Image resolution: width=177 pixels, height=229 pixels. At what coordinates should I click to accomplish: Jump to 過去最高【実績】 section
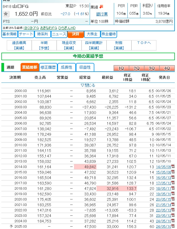click(x=19, y=45)
